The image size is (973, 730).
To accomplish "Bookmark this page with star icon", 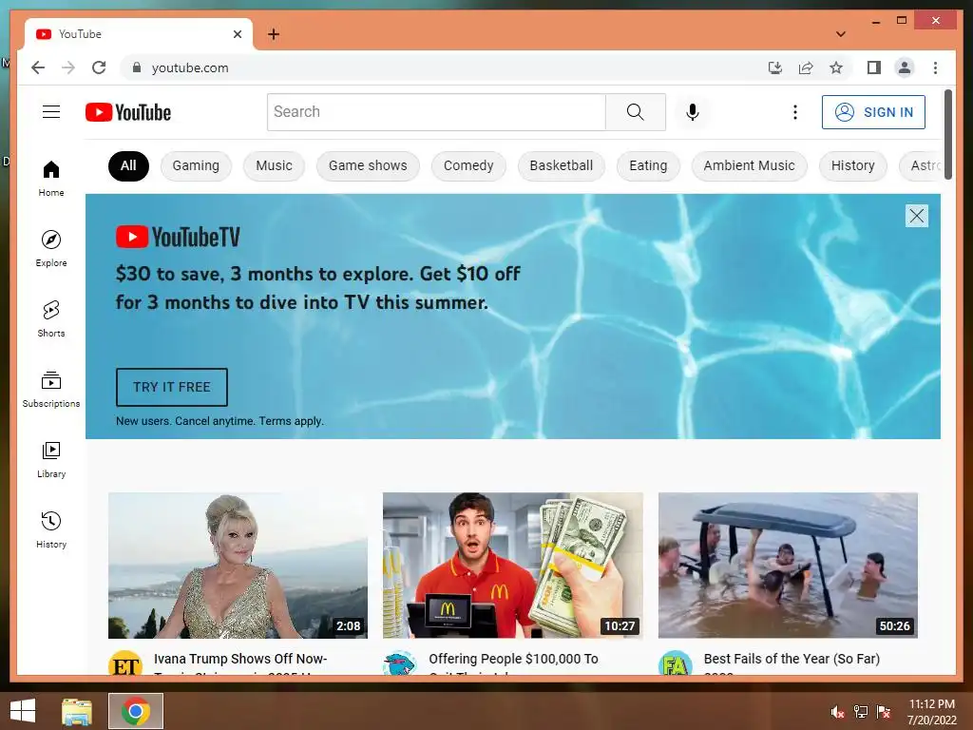I will tap(836, 67).
